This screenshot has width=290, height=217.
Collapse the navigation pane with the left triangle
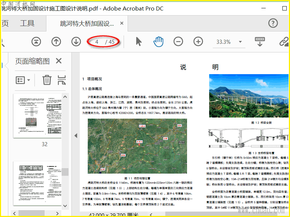point(76,136)
